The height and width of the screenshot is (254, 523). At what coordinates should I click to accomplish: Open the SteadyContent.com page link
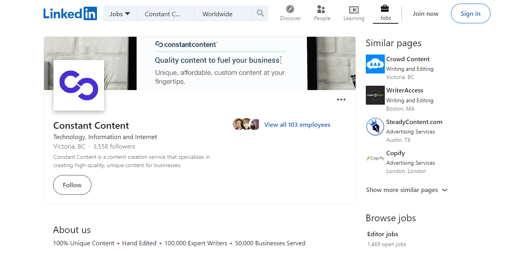tap(414, 122)
